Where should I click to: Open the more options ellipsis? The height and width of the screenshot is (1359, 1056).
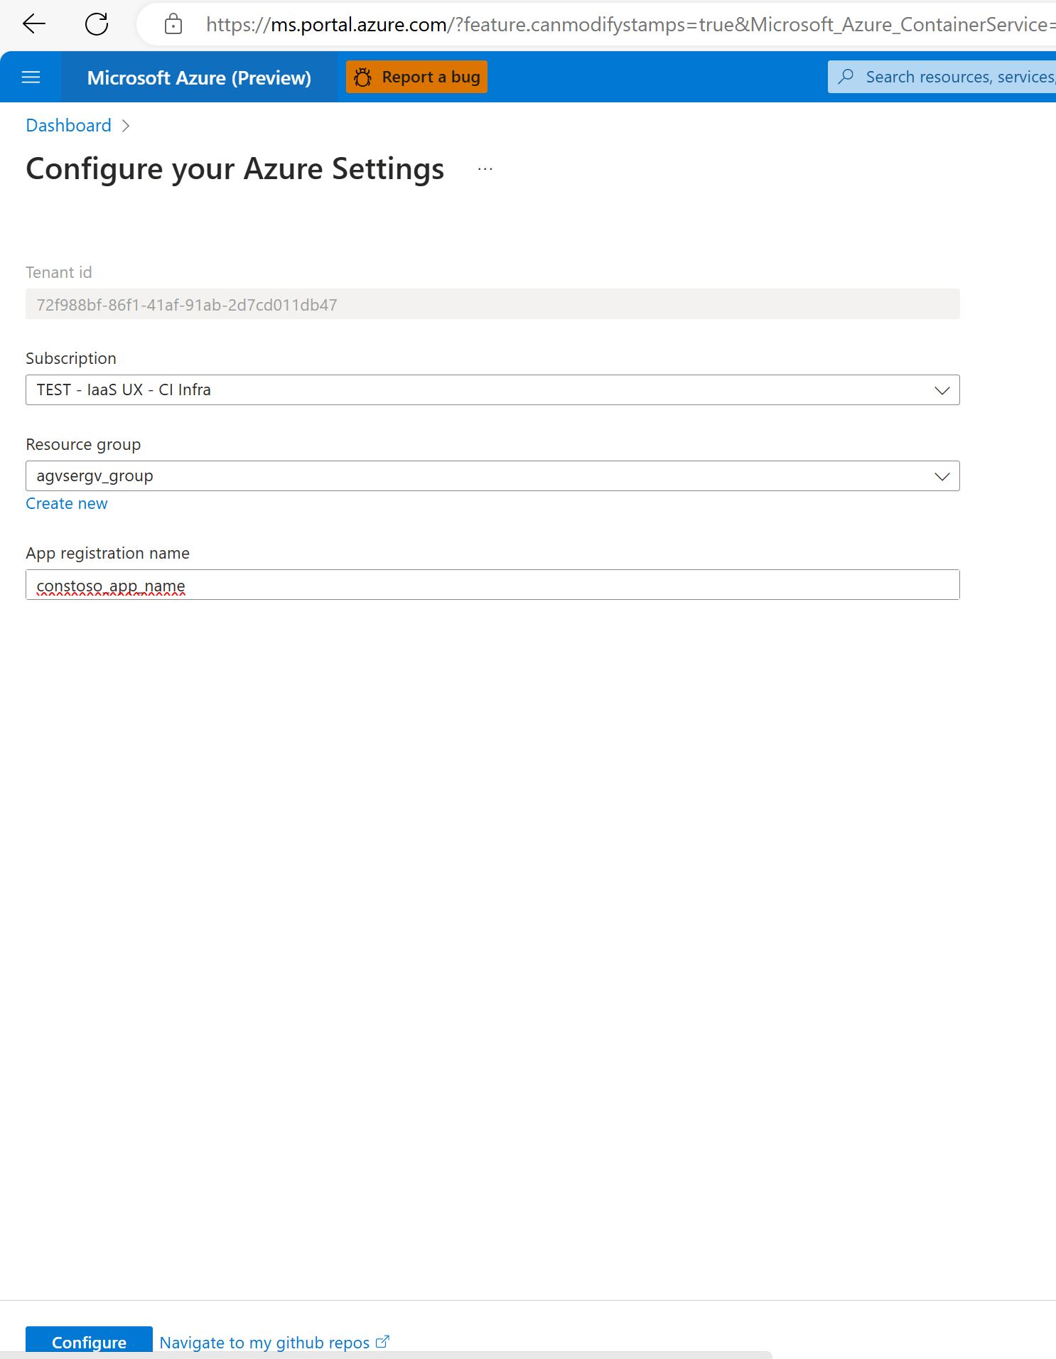pos(485,169)
